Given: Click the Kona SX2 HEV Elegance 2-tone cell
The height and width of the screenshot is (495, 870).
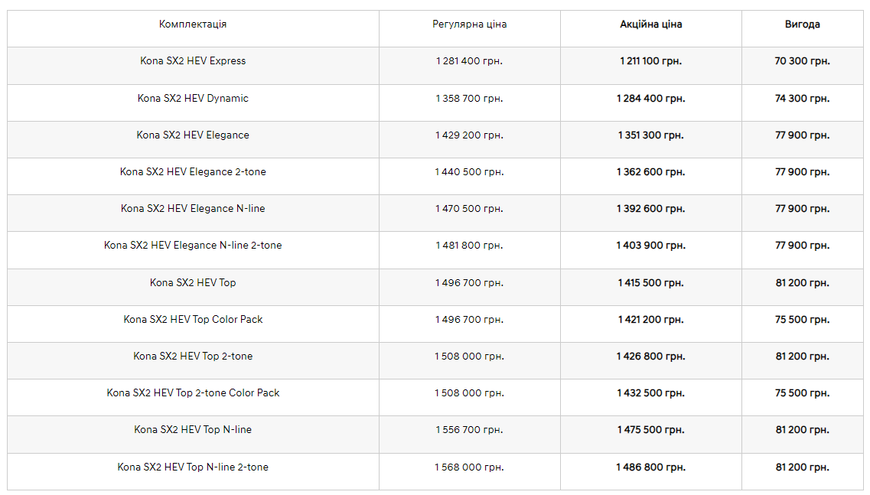Looking at the screenshot, I should click(x=193, y=172).
